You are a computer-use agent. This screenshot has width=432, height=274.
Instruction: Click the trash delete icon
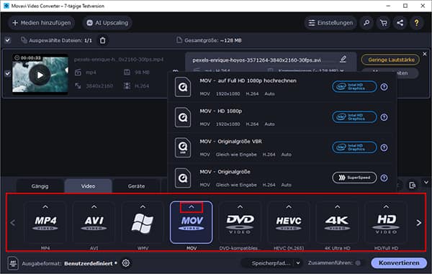[103, 40]
